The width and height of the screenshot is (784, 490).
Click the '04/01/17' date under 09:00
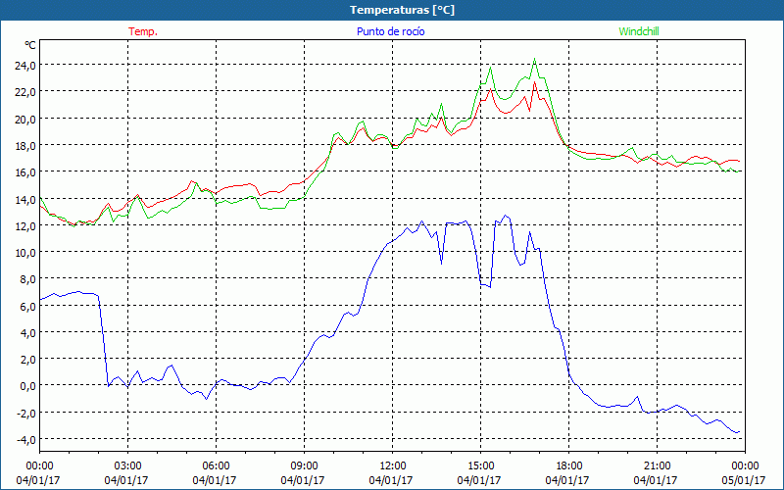(x=303, y=480)
